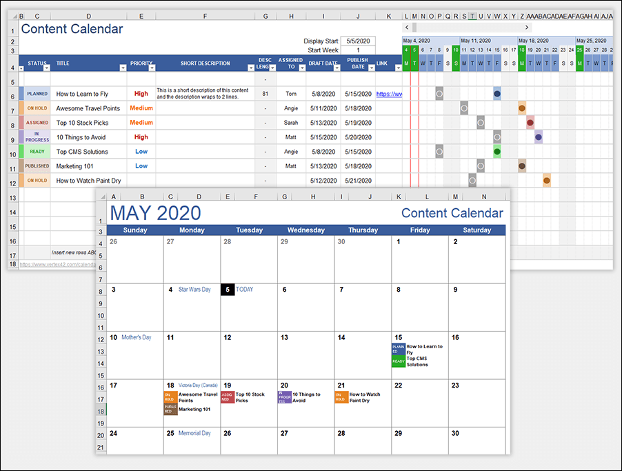Select the title cell 'Marketing 101' in table
Image resolution: width=622 pixels, height=471 pixels.
tap(89, 166)
